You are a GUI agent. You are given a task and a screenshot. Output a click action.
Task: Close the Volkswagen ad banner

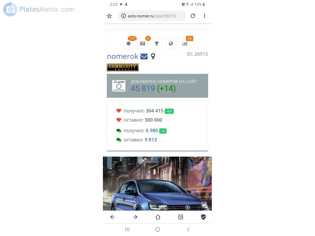(210, 159)
